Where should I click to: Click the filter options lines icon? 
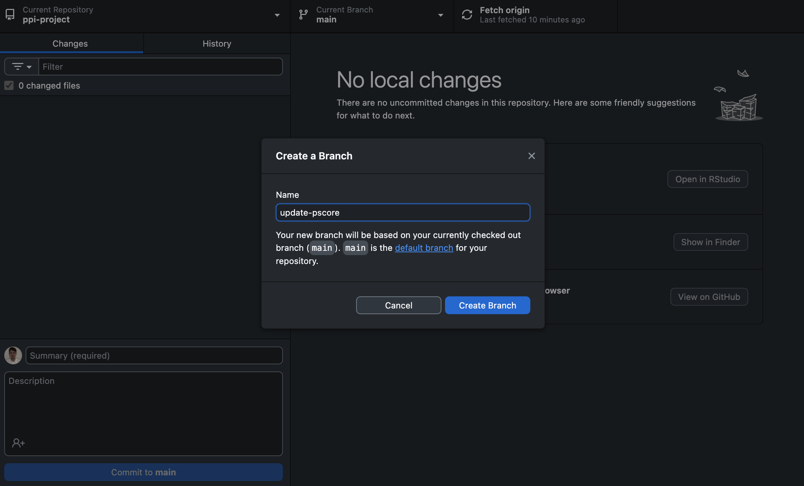[x=17, y=67]
